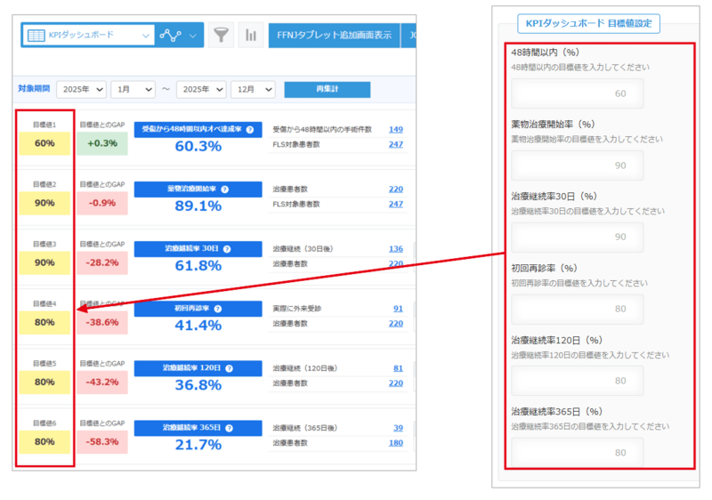
Task: Click 薬物治療開始率（%） target input field
Action: pyautogui.click(x=577, y=165)
